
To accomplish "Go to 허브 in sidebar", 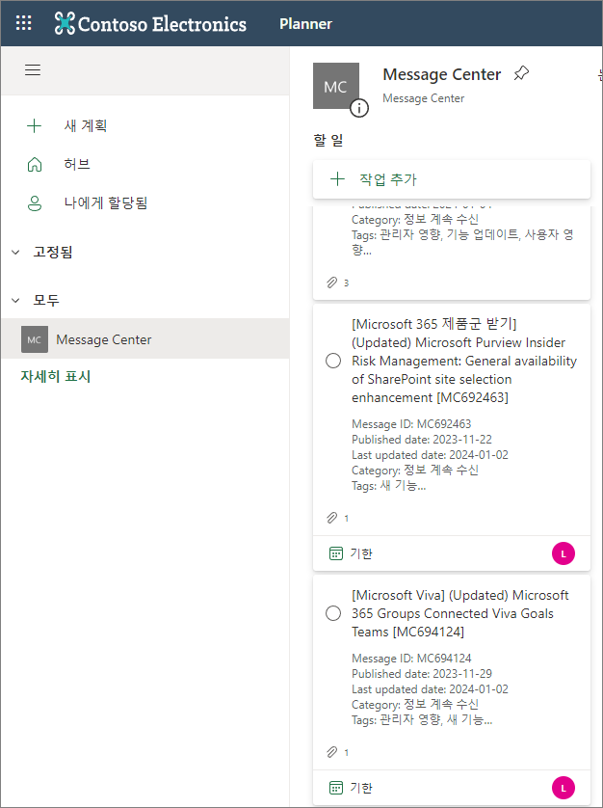I will click(x=77, y=164).
